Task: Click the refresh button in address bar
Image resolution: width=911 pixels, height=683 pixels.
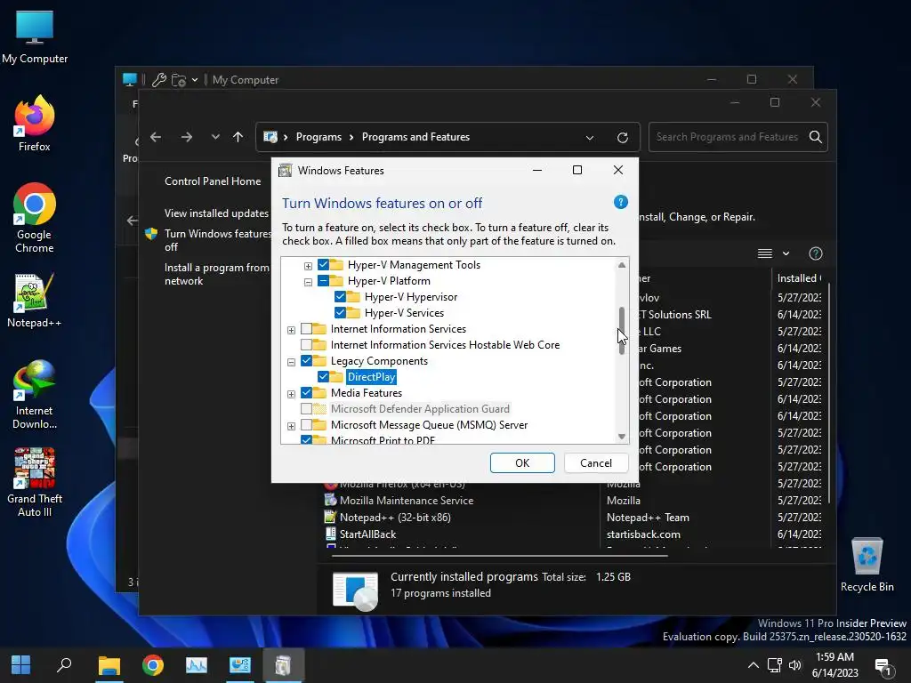Action: click(622, 138)
